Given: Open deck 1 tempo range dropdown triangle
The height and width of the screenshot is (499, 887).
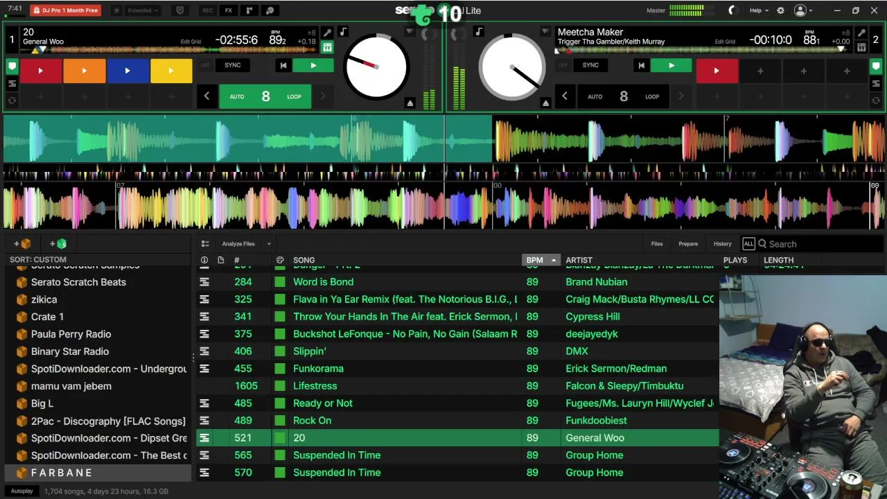Looking at the screenshot, I should pos(410,32).
